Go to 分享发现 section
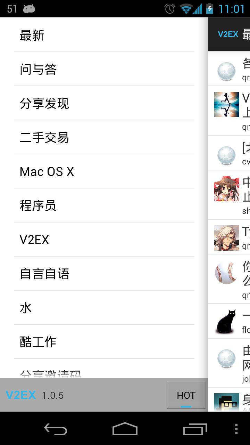250x445 pixels. [x=104, y=103]
